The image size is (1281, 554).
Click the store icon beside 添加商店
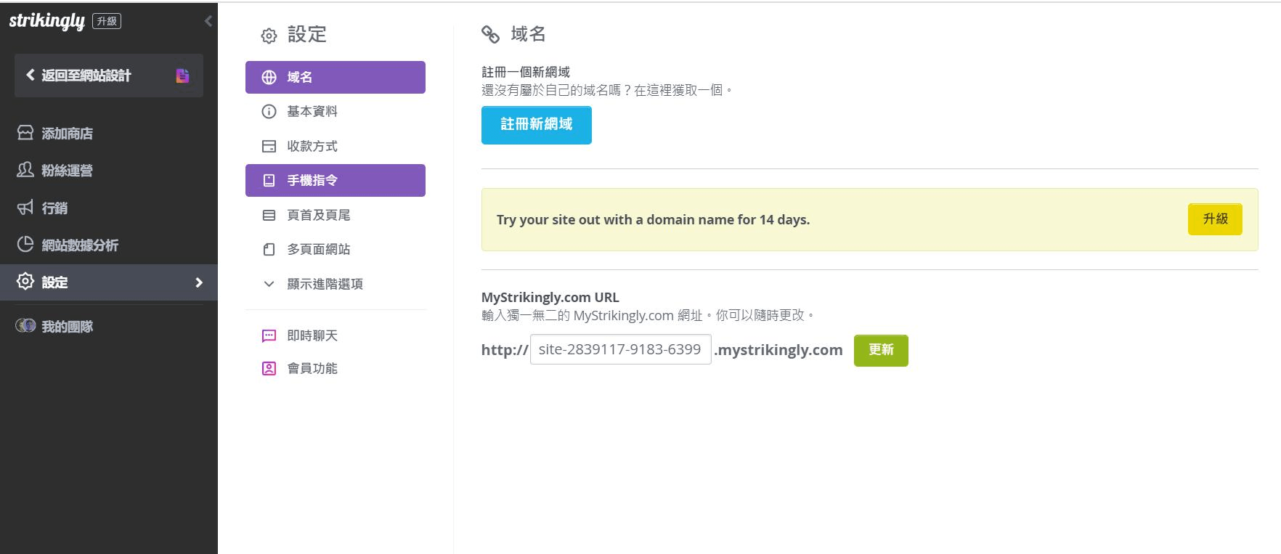[x=25, y=133]
